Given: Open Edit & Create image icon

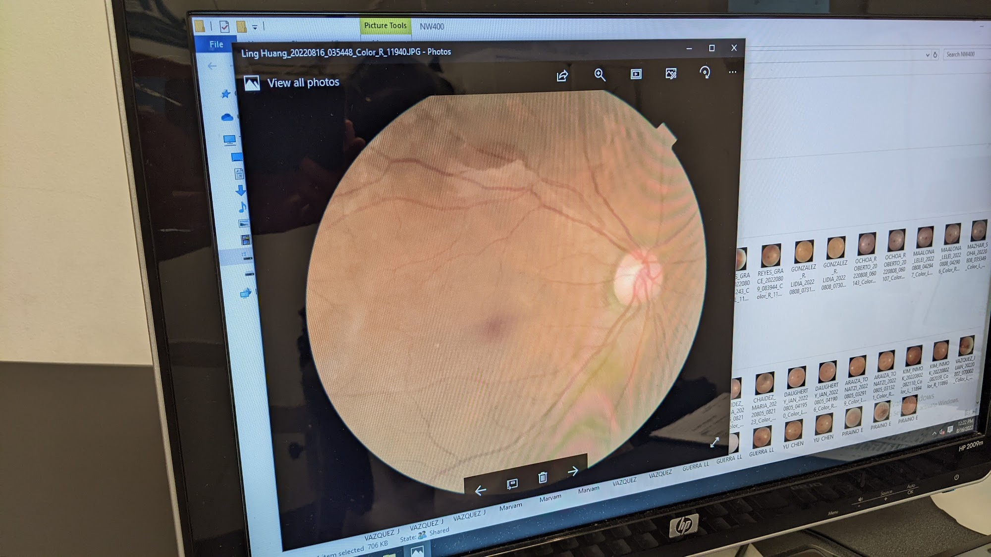Looking at the screenshot, I should click(671, 74).
